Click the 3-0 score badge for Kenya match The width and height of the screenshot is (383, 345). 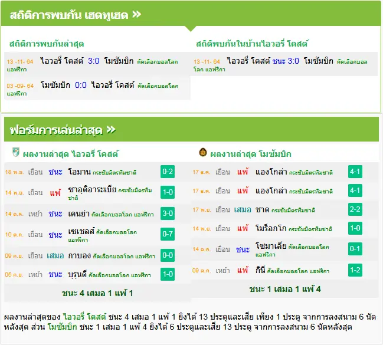point(168,213)
